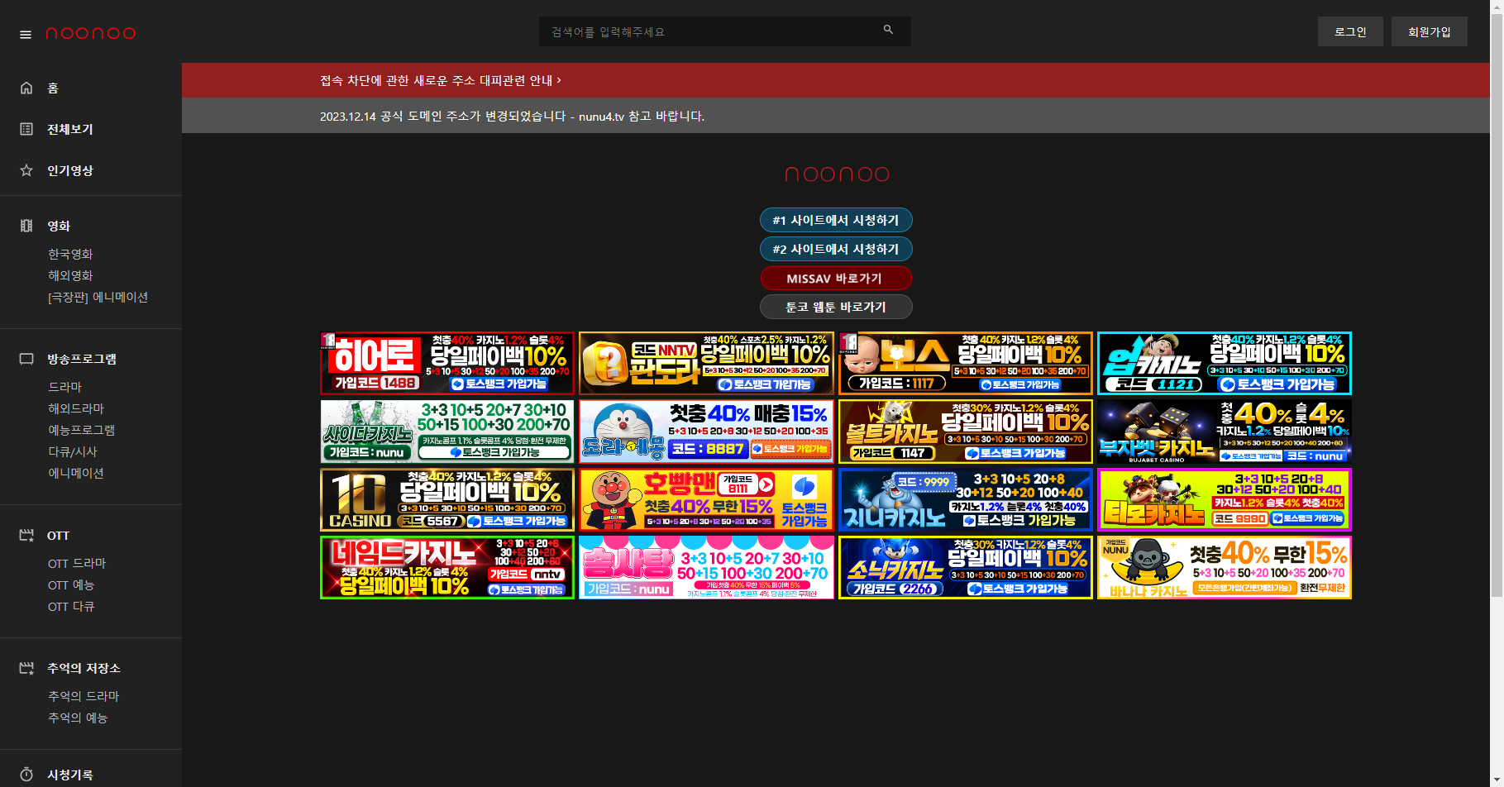Image resolution: width=1504 pixels, height=787 pixels.
Task: Focus the search input field
Action: tap(725, 31)
